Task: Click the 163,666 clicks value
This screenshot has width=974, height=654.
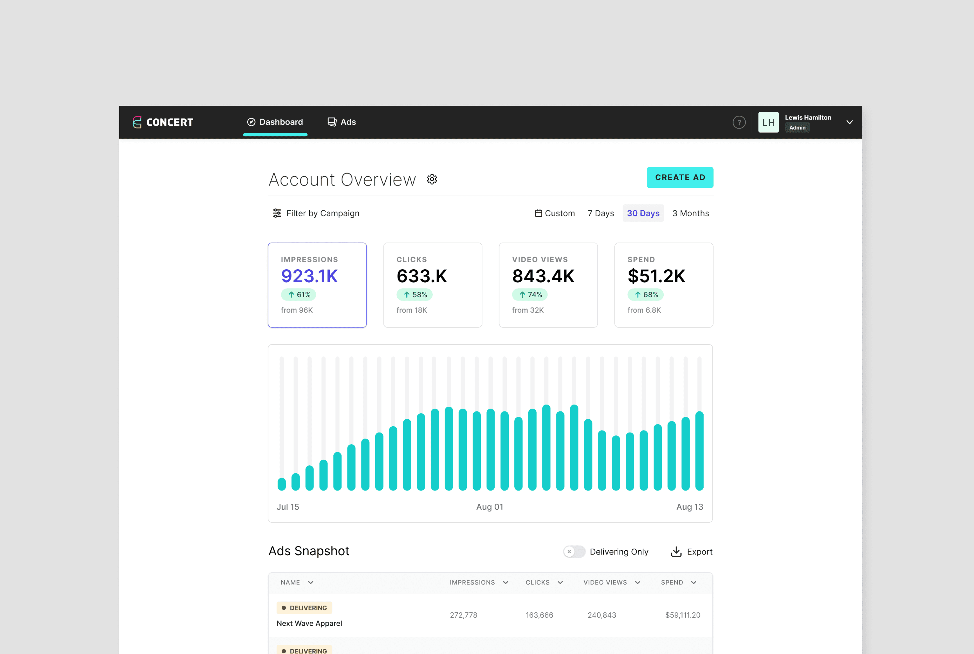Action: pyautogui.click(x=539, y=615)
